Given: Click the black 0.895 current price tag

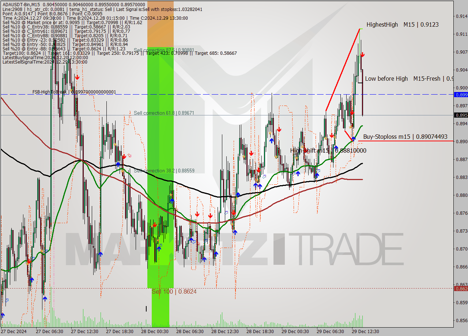Looking at the screenshot, I should tap(461, 115).
